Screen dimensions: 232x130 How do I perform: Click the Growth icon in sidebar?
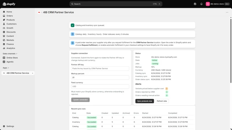coord(4,28)
